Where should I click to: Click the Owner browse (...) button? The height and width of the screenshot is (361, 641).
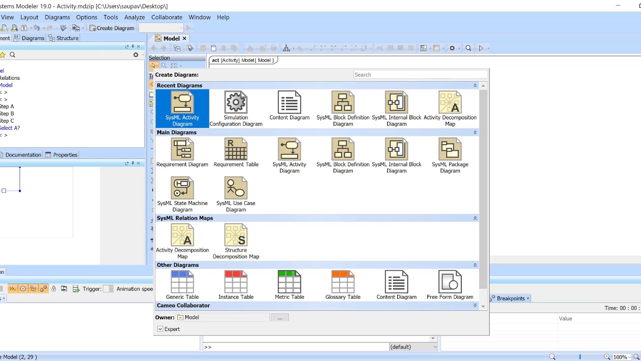(280, 317)
